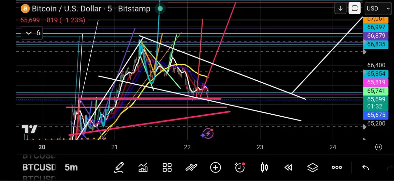
Task: Click date 24 on the time axis
Action: click(x=333, y=147)
